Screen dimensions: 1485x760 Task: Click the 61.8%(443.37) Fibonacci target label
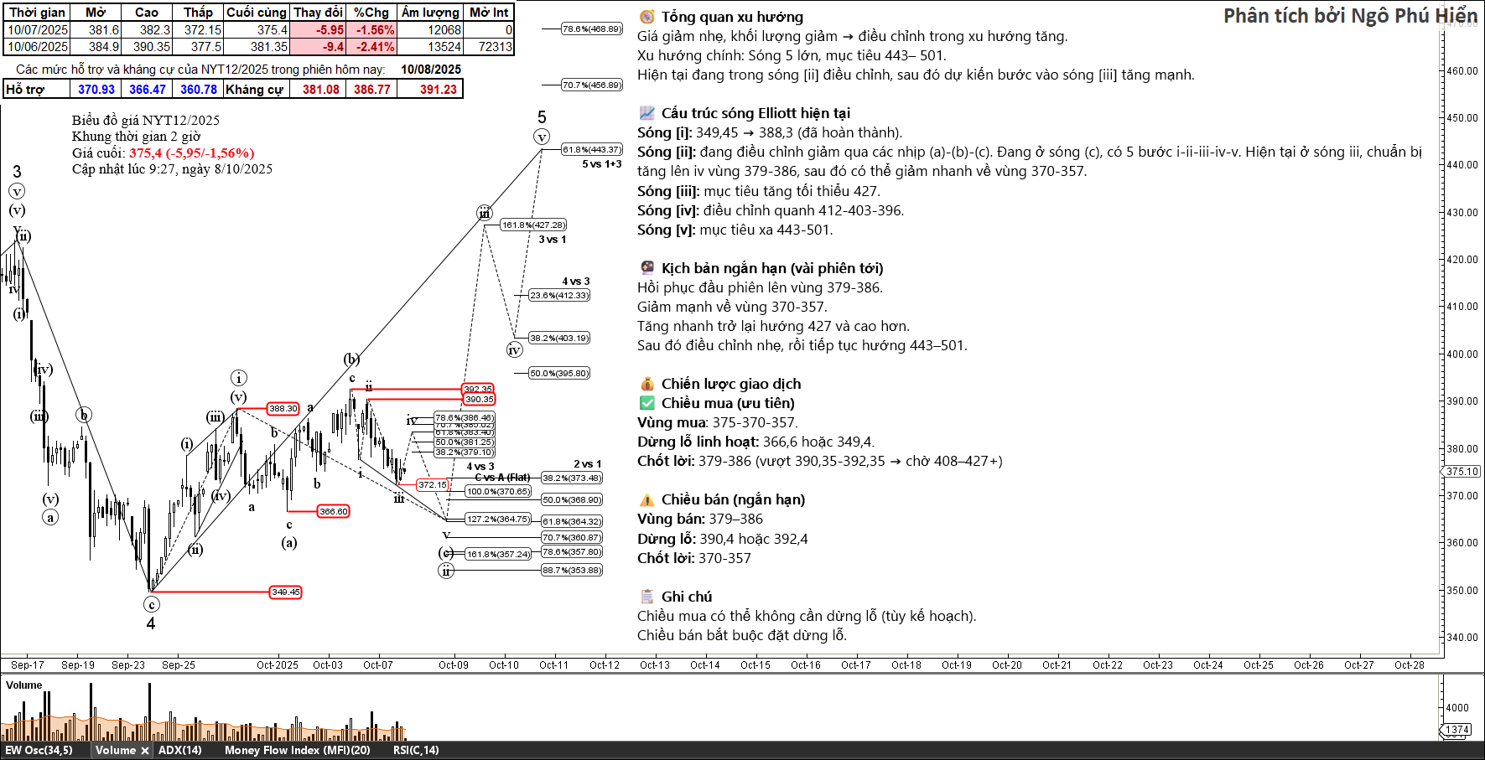pyautogui.click(x=592, y=150)
